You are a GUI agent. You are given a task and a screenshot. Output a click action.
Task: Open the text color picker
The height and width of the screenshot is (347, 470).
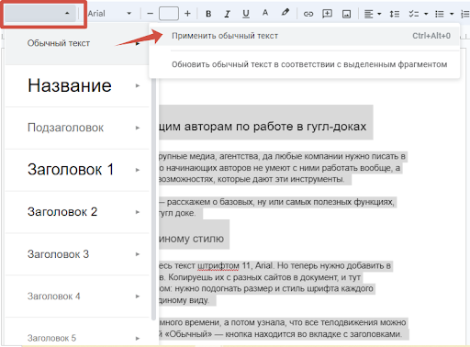265,13
